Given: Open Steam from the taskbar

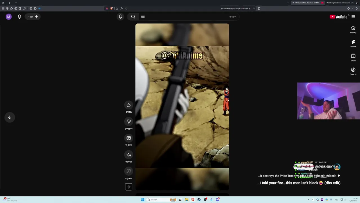Looking at the screenshot, I should pyautogui.click(x=199, y=200).
